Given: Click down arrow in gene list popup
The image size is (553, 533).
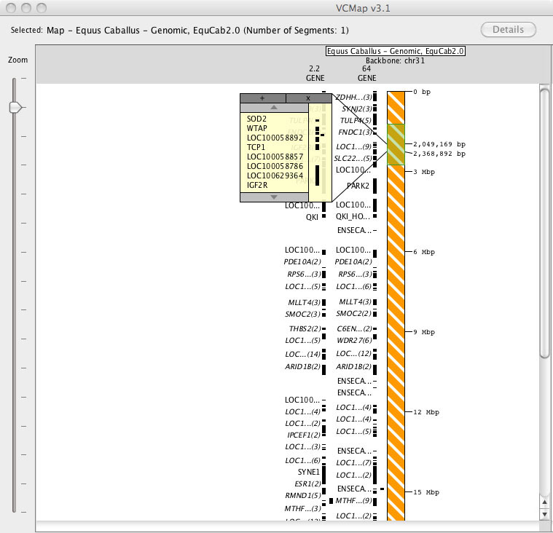Looking at the screenshot, I should (x=274, y=197).
